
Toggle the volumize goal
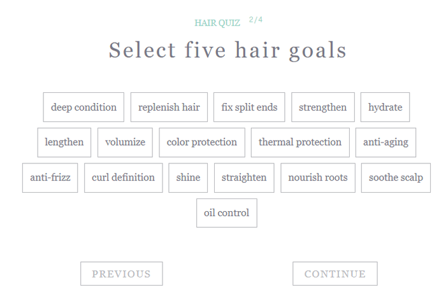click(x=125, y=142)
